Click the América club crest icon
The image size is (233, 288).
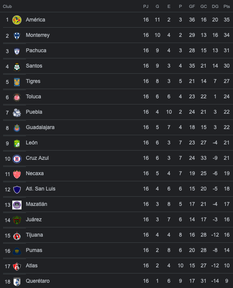(x=17, y=20)
